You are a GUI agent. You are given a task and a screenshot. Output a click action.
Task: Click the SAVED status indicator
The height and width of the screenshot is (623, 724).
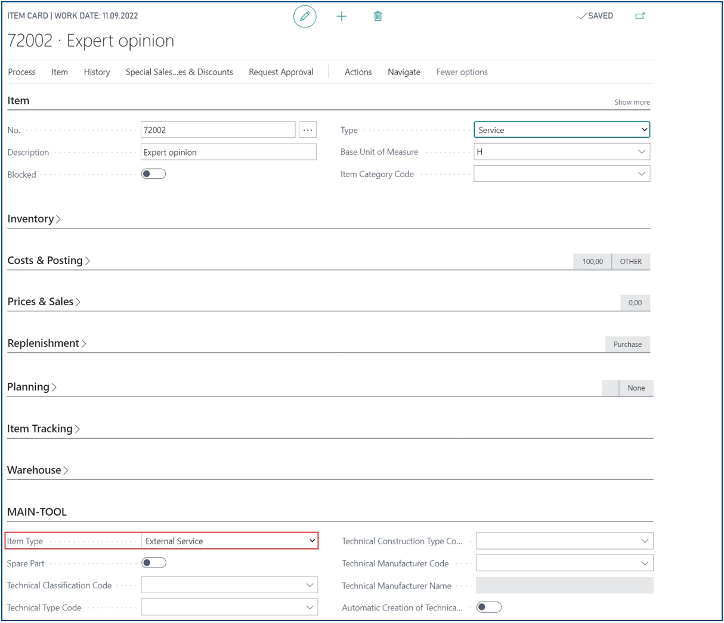pyautogui.click(x=595, y=16)
